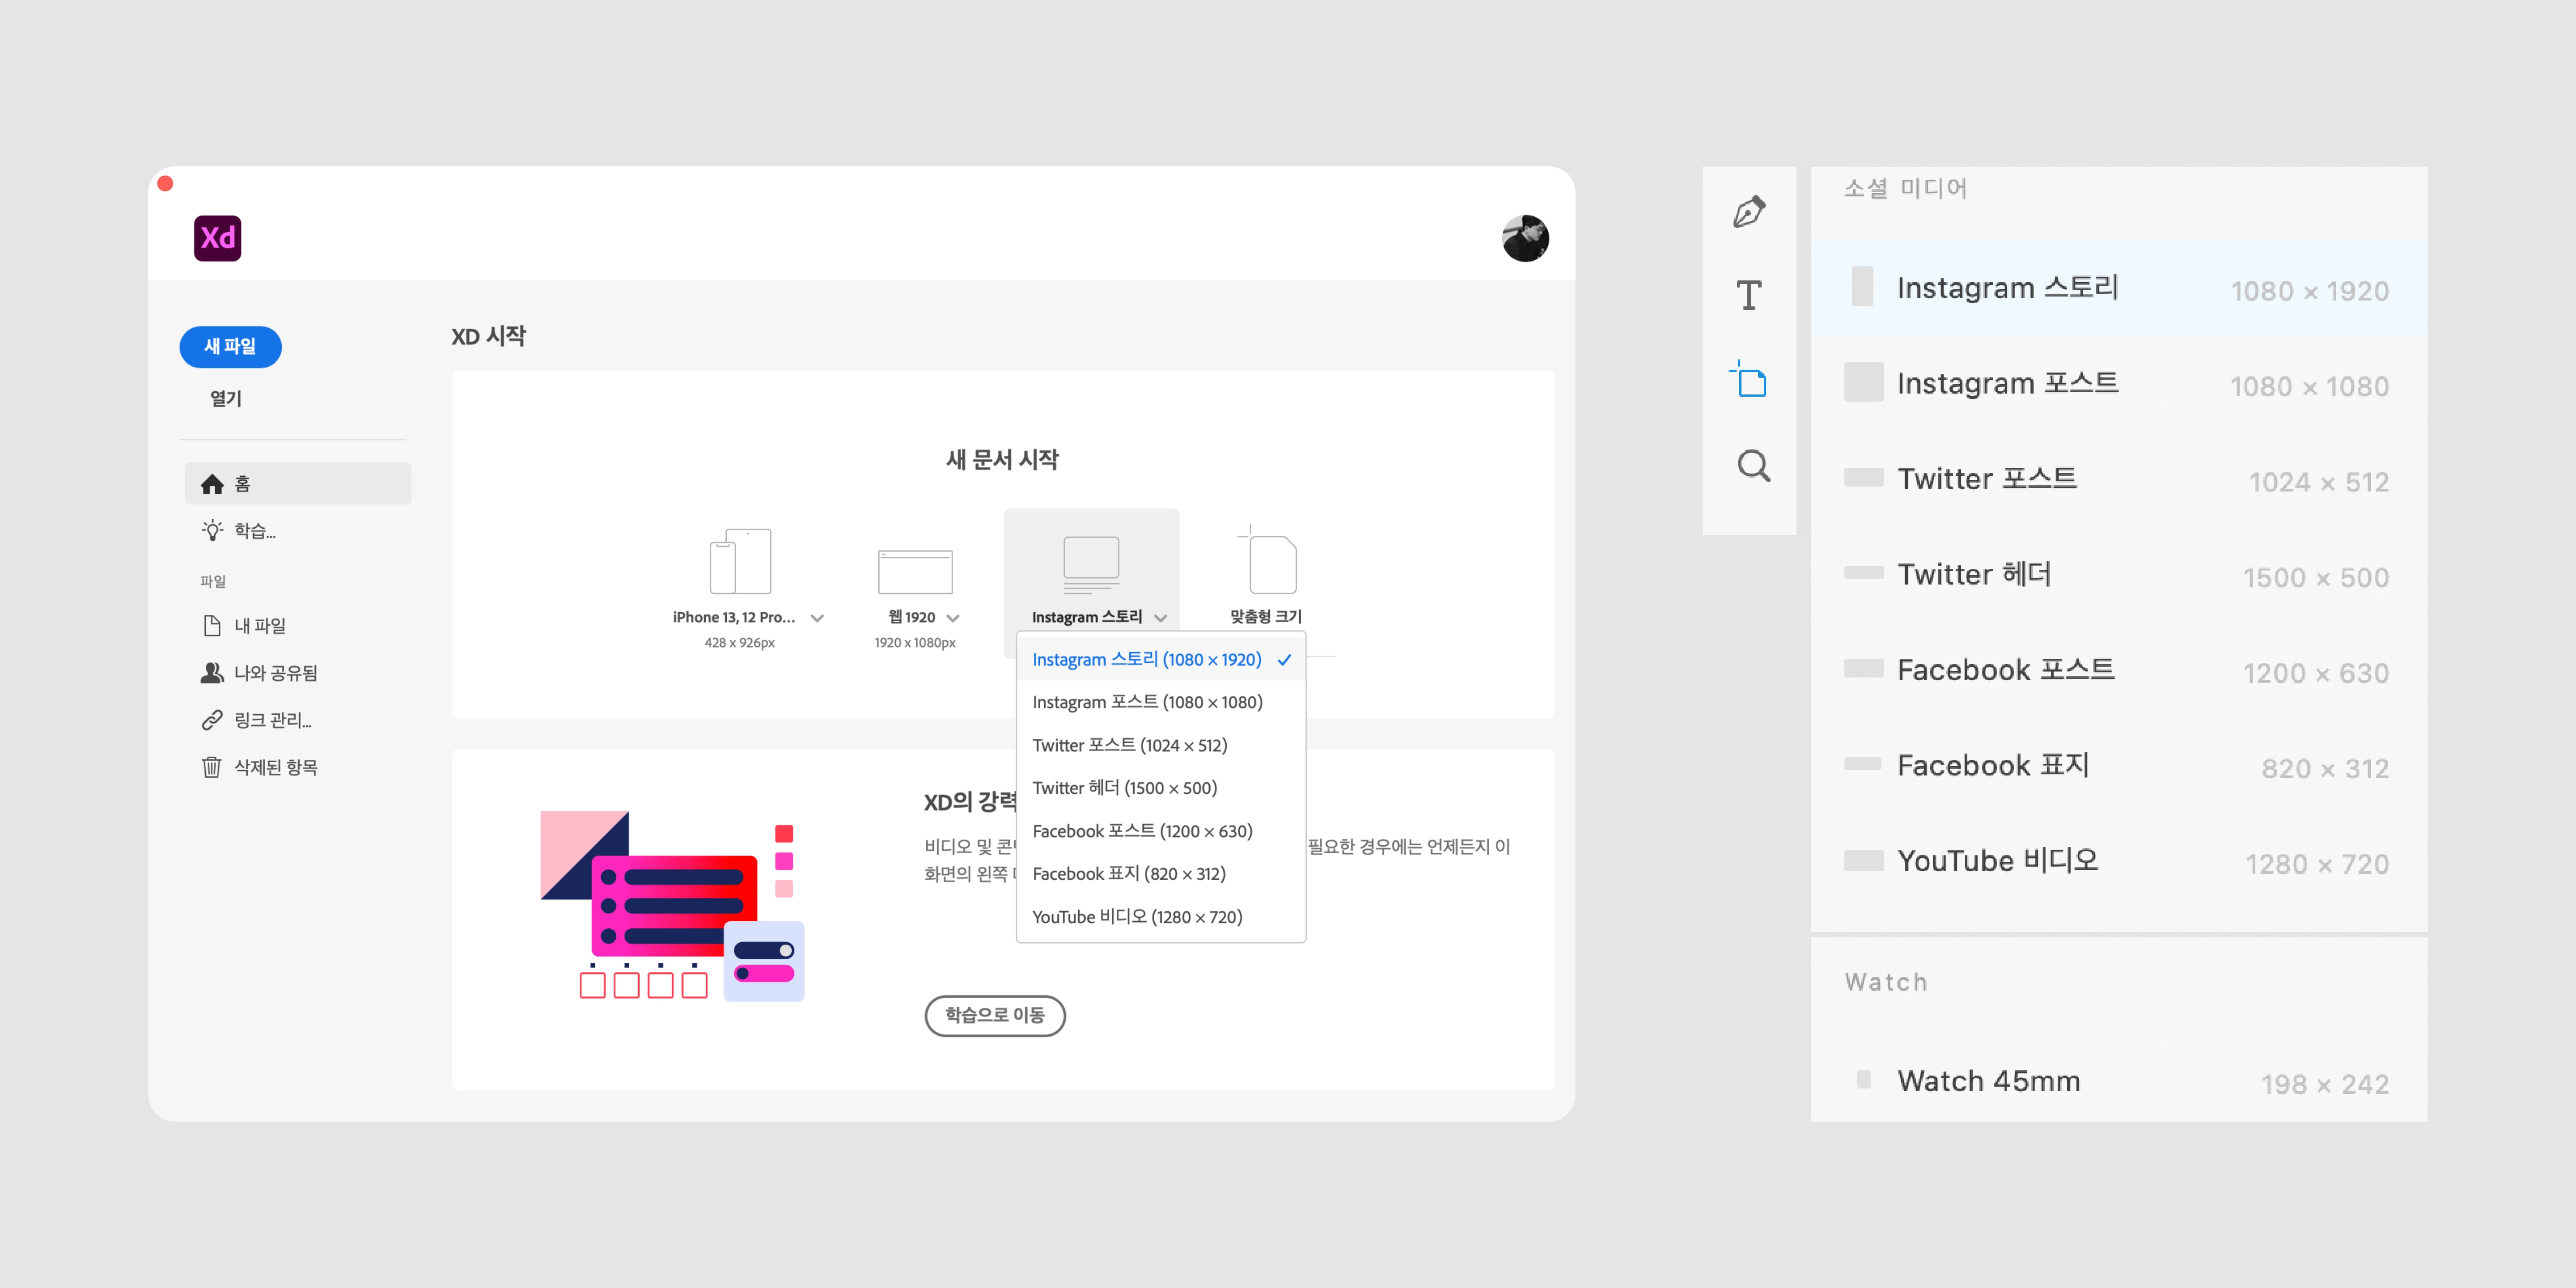Image resolution: width=2576 pixels, height=1288 pixels.
Task: Select the Text tool
Action: click(x=1749, y=295)
